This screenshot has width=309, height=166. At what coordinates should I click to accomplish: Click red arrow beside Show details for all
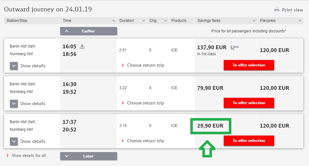pos(8,156)
